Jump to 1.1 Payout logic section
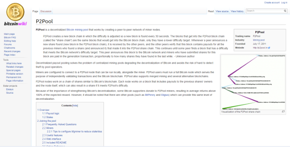Image resolution: width=290 pixels, height=147 pixels. tap(51, 113)
